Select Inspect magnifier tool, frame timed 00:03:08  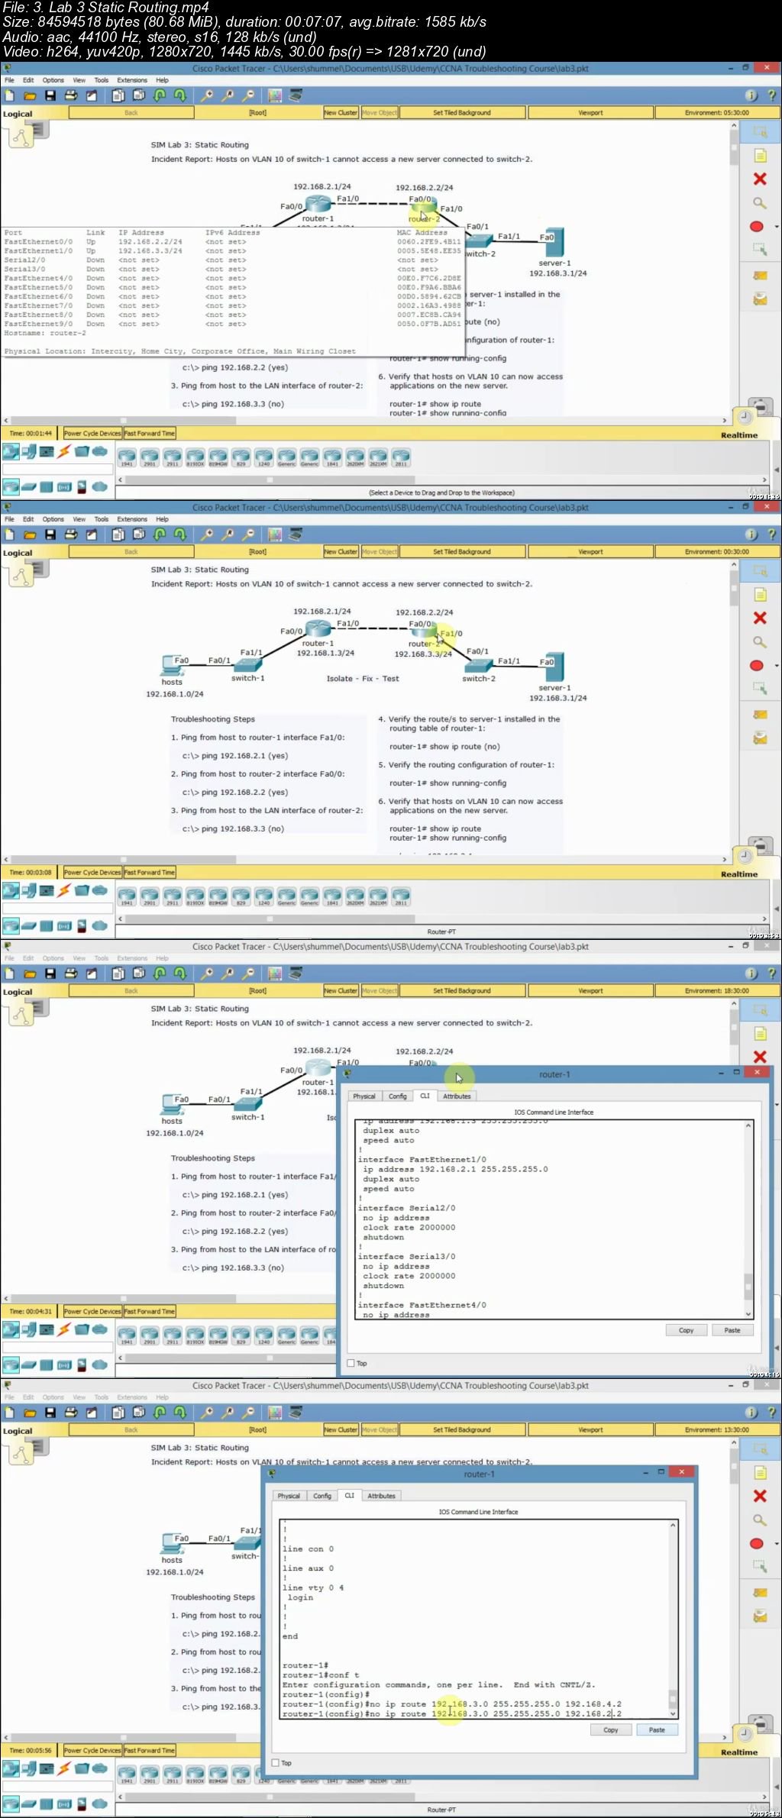point(760,641)
